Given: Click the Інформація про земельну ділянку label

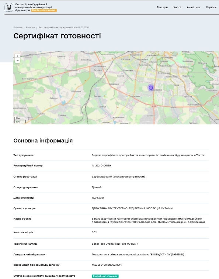Looking at the screenshot, I should [x=36, y=265].
